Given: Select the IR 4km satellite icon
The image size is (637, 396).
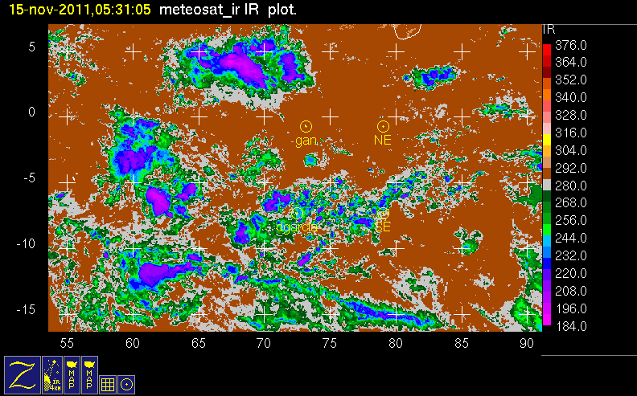Looking at the screenshot, I should tap(54, 374).
